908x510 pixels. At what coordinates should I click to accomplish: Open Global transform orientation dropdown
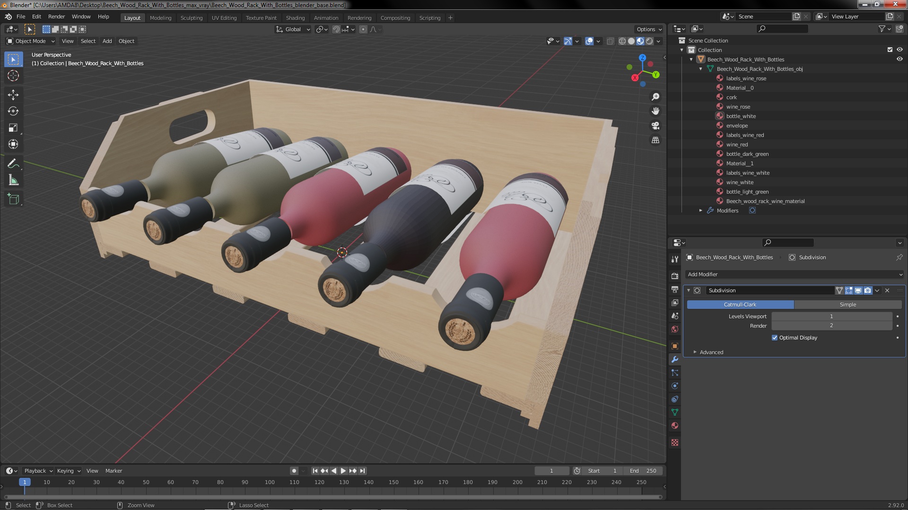pos(293,29)
